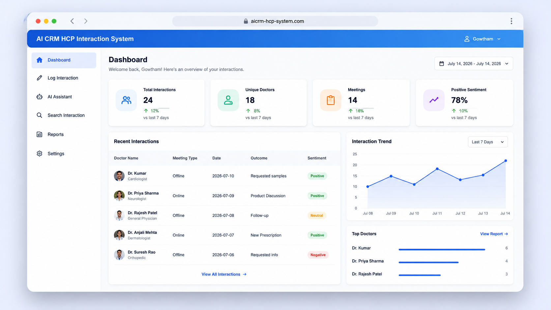
Task: Click the aicrm-hcp-system.com address bar
Action: [x=275, y=21]
